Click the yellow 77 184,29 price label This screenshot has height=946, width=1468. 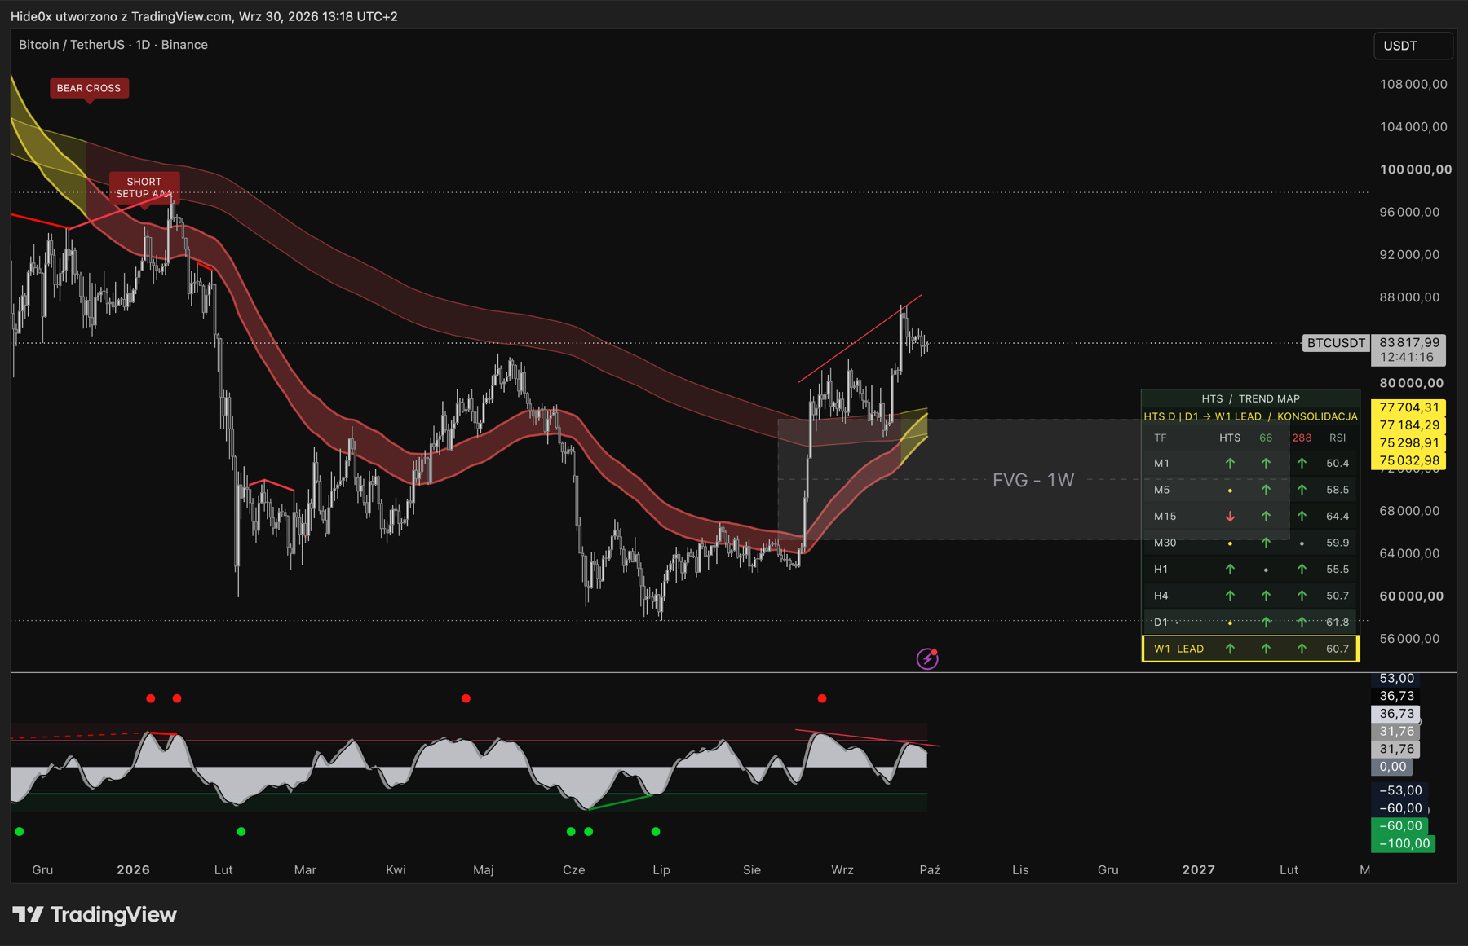pyautogui.click(x=1409, y=425)
